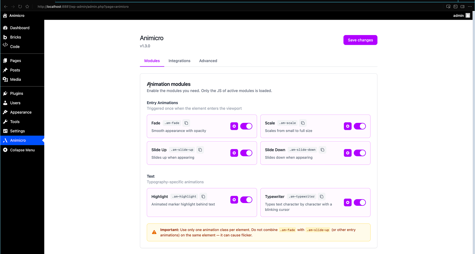
Task: Disable the Fade animation toggle
Action: tap(246, 126)
